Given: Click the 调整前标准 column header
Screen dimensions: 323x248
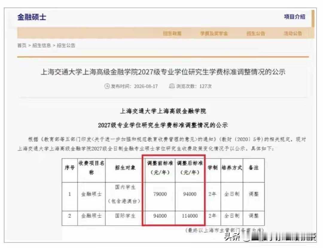Looking at the screenshot, I should tap(160, 168).
